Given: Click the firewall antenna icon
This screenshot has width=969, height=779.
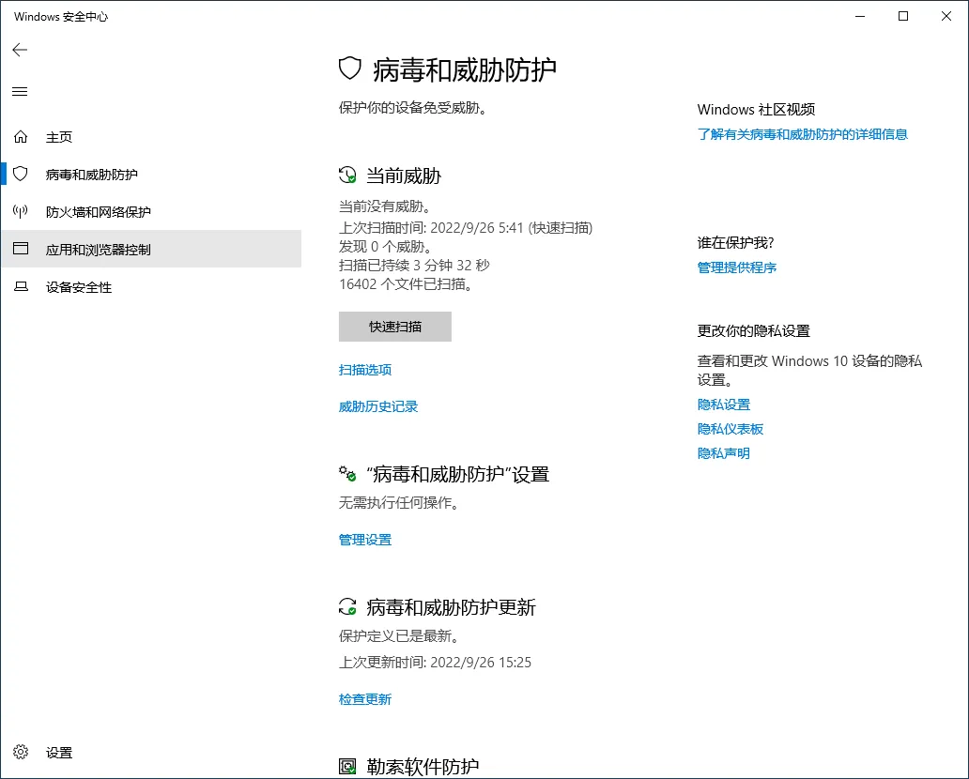Looking at the screenshot, I should pos(21,212).
